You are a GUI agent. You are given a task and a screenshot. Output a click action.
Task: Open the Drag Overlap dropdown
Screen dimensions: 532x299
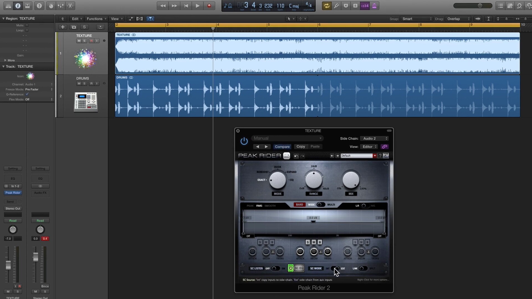point(458,19)
